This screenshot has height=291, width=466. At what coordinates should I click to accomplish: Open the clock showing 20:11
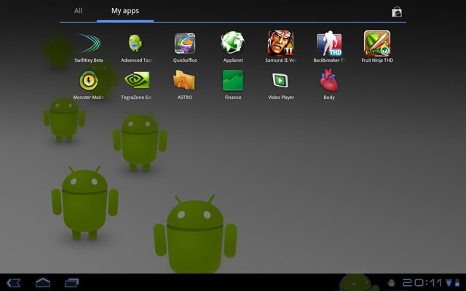pos(422,283)
